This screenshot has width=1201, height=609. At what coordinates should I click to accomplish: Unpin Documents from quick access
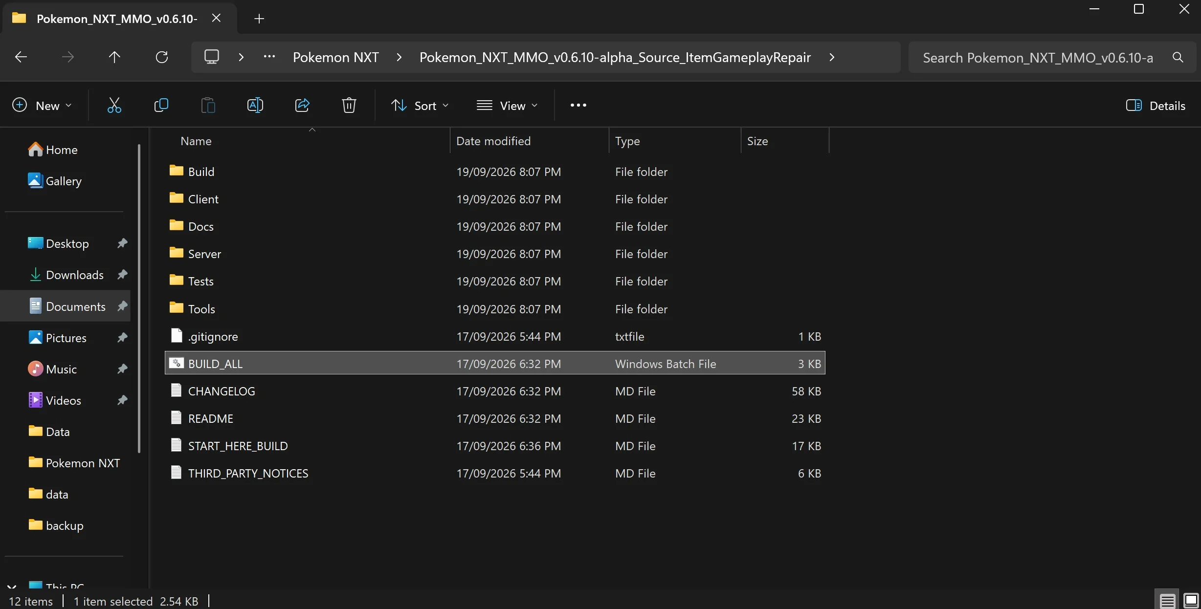(x=122, y=306)
